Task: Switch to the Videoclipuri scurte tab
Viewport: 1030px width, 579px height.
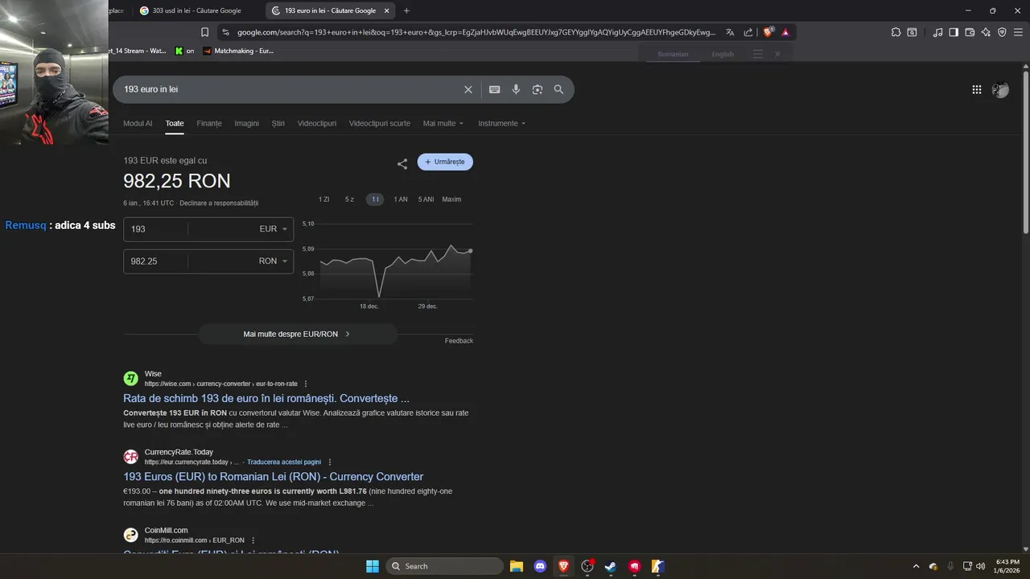Action: (380, 123)
